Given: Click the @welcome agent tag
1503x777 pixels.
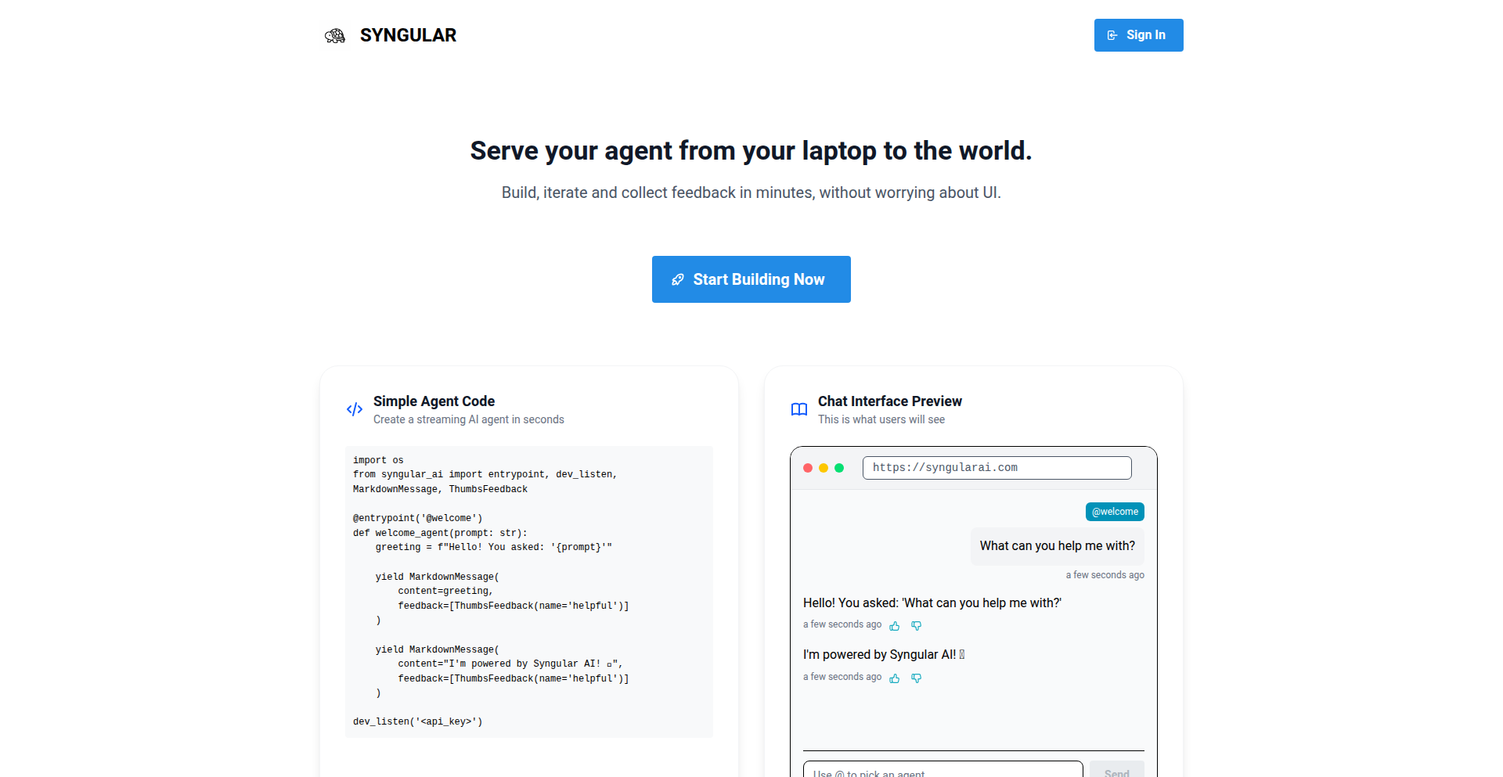Looking at the screenshot, I should 1115,512.
